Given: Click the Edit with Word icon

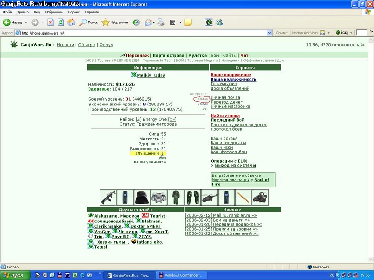Looking at the screenshot, I should 173,23.
